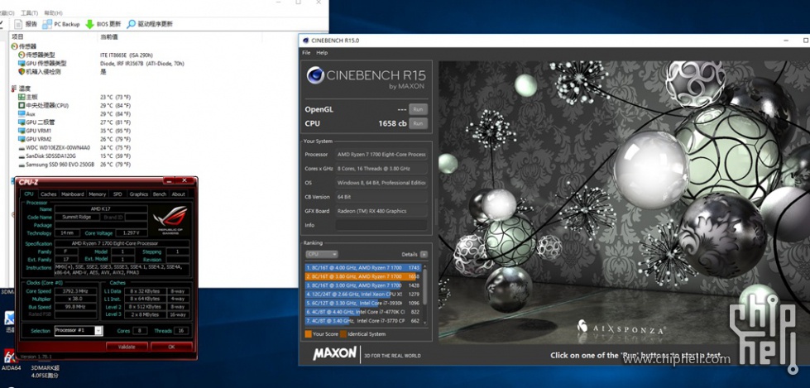The image size is (810, 388).
Task: Click the ranking list scrollbar
Action: [425, 295]
